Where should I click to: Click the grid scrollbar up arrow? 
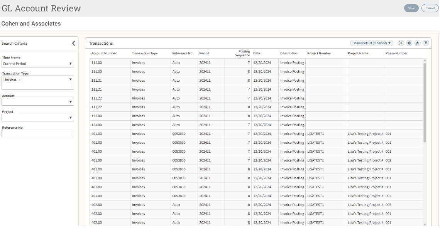click(x=425, y=61)
